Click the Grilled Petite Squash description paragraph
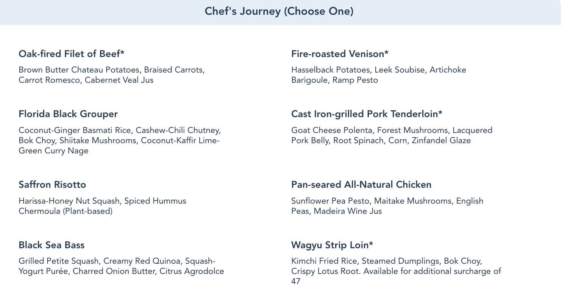Screen dimensions: 562x303 [x=121, y=266]
